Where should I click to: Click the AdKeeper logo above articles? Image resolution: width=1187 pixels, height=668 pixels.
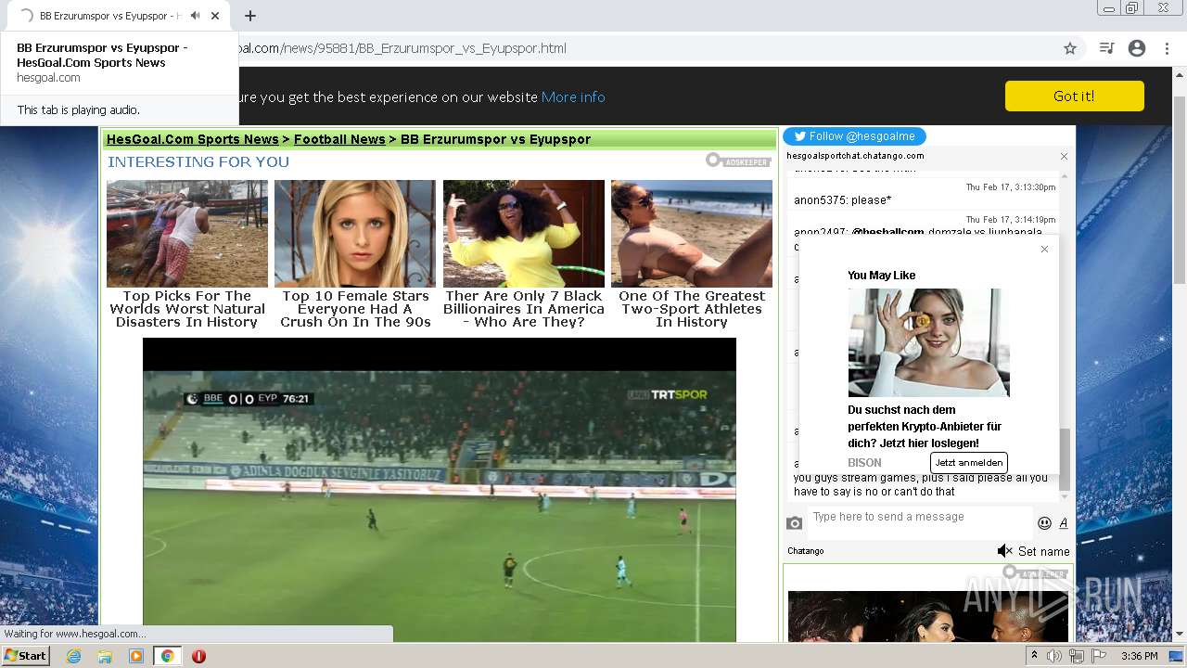[x=738, y=161]
